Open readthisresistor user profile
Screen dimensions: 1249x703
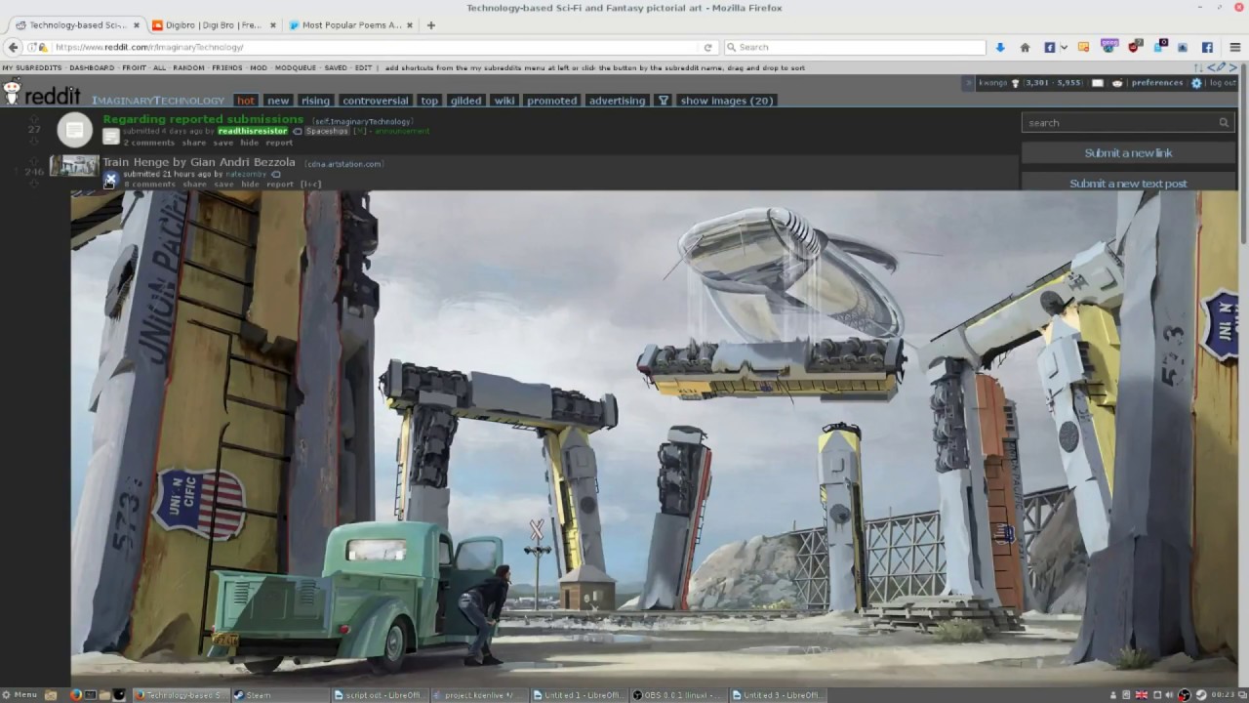pos(253,131)
